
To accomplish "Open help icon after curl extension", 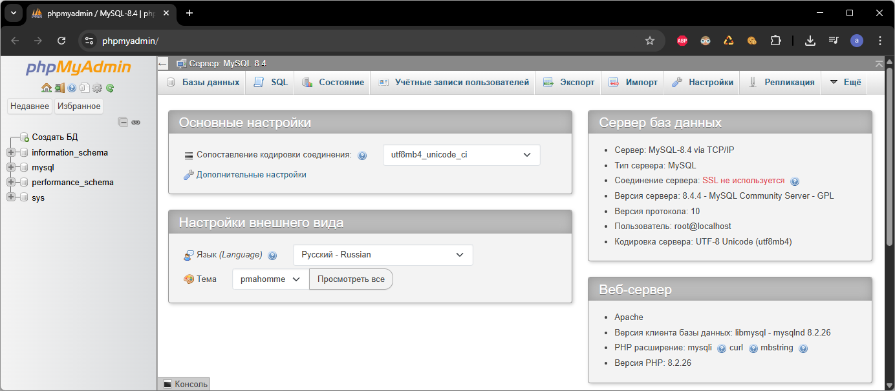I will click(753, 348).
